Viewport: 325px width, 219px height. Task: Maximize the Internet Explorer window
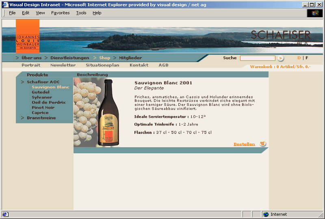click(x=312, y=4)
